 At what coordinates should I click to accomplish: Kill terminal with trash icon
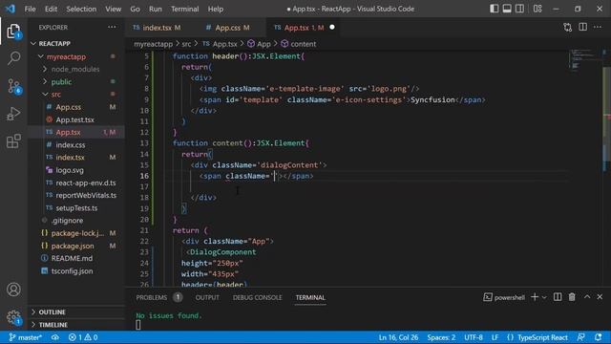[x=572, y=297]
